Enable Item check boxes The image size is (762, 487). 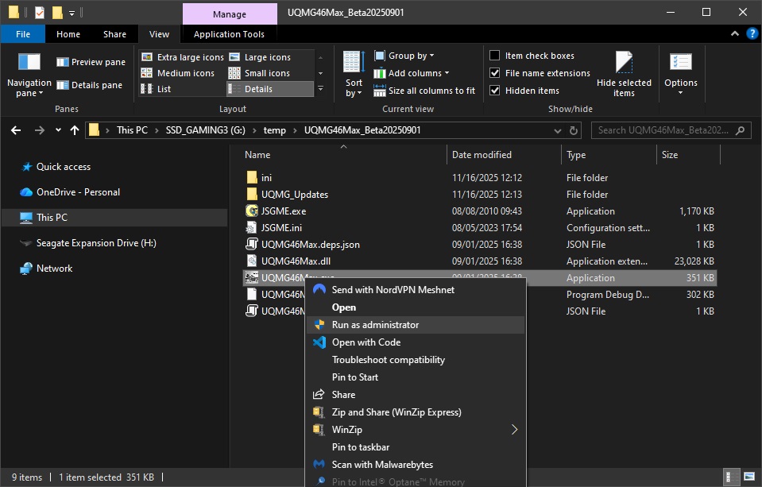click(494, 56)
